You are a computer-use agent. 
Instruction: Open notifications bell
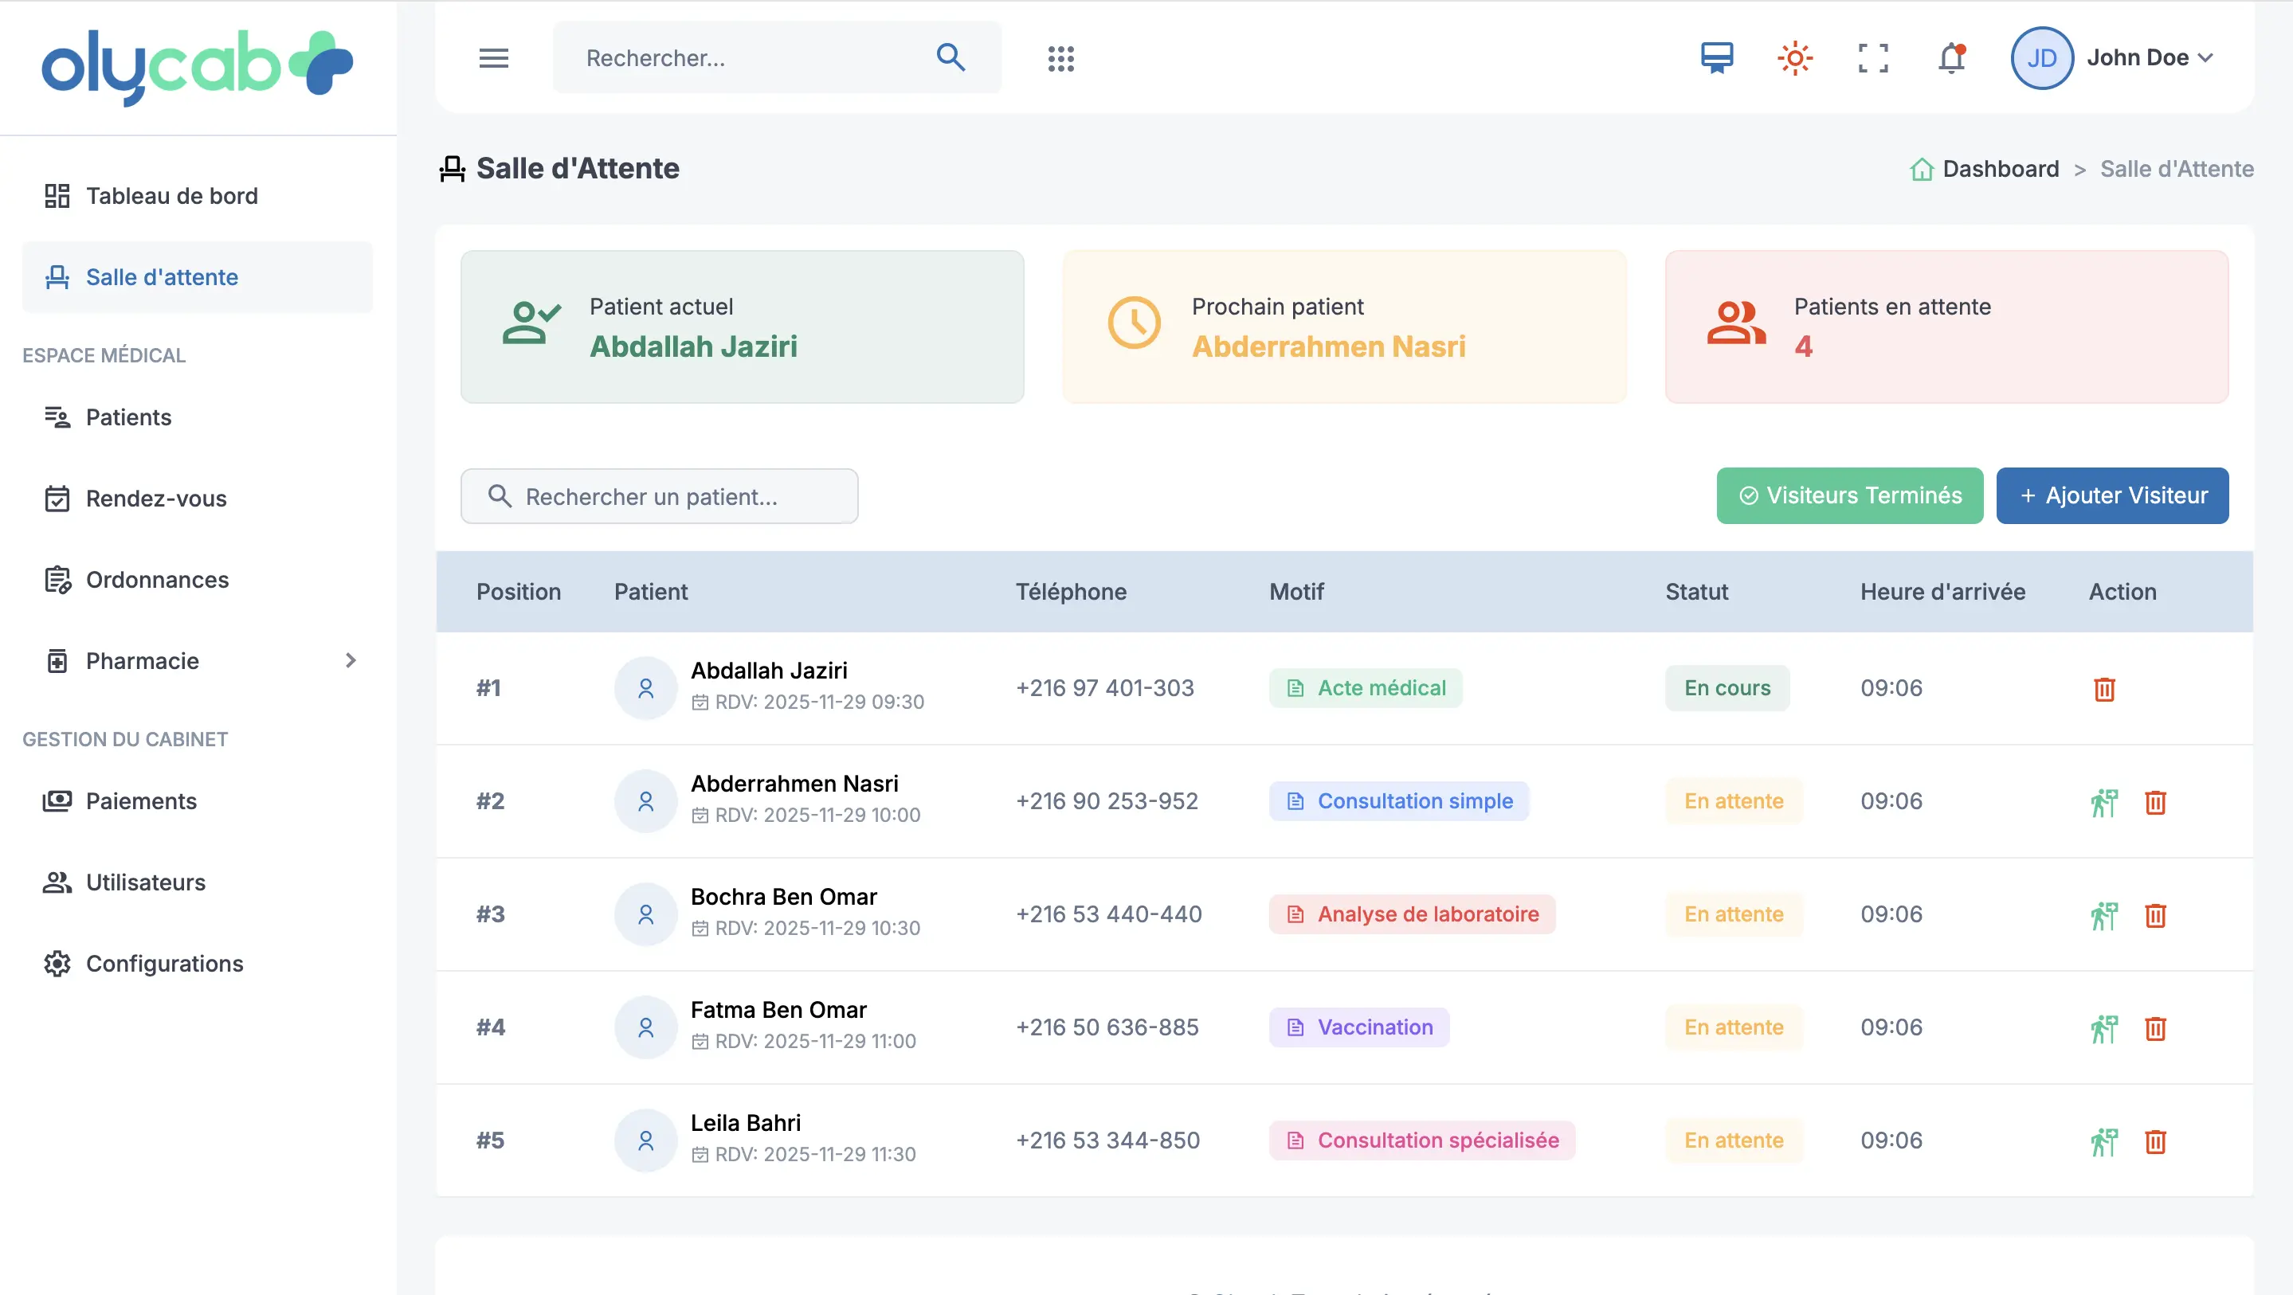pyautogui.click(x=1951, y=59)
